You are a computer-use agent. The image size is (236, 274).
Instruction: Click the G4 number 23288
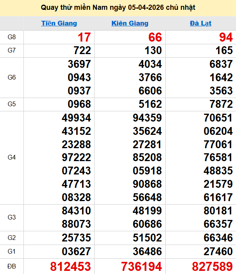[77, 145]
